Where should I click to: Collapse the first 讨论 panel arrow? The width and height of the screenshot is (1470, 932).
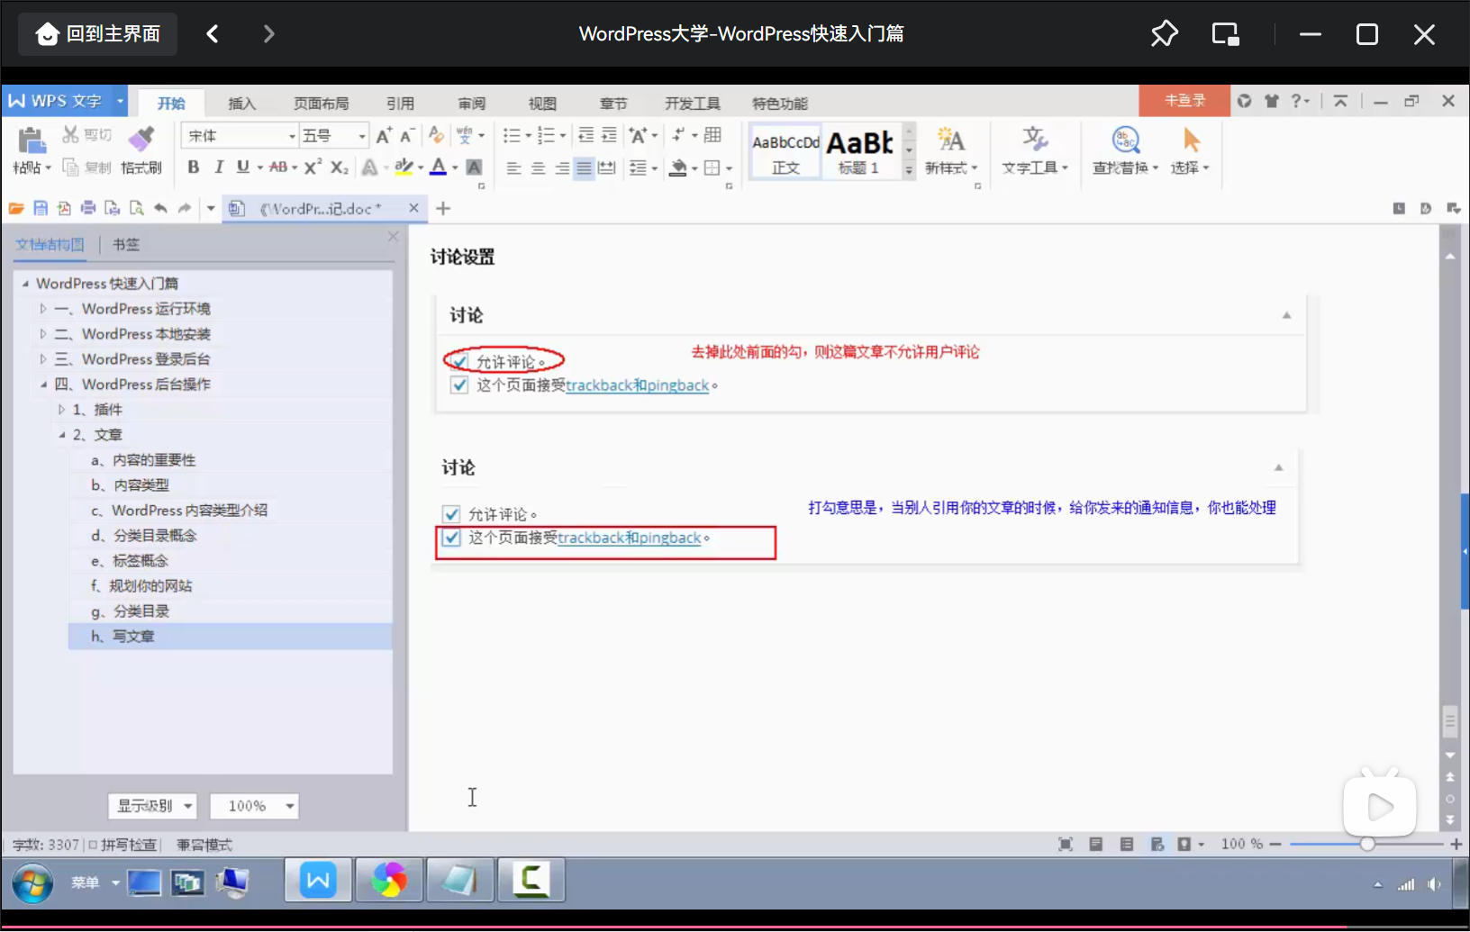pos(1286,315)
